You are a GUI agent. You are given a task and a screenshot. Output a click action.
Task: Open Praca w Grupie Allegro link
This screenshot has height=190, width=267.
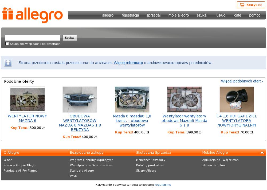point(20,165)
